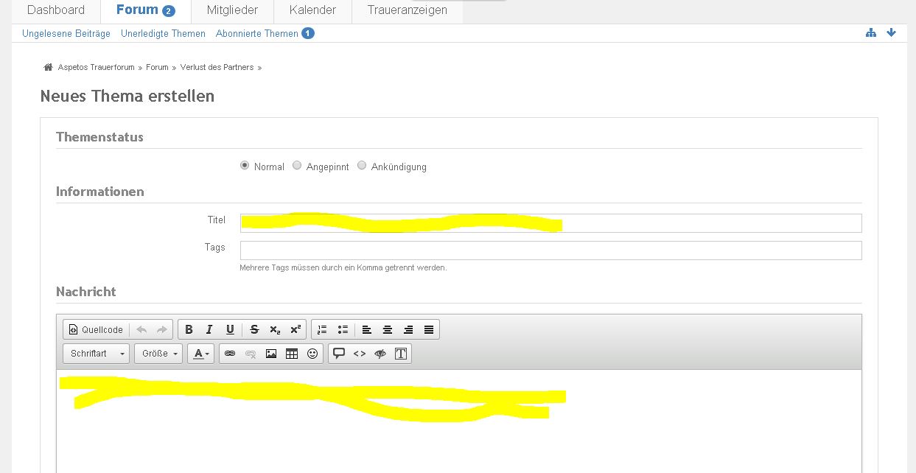Expand the Größe size dropdown
This screenshot has width=916, height=473.
click(x=158, y=354)
